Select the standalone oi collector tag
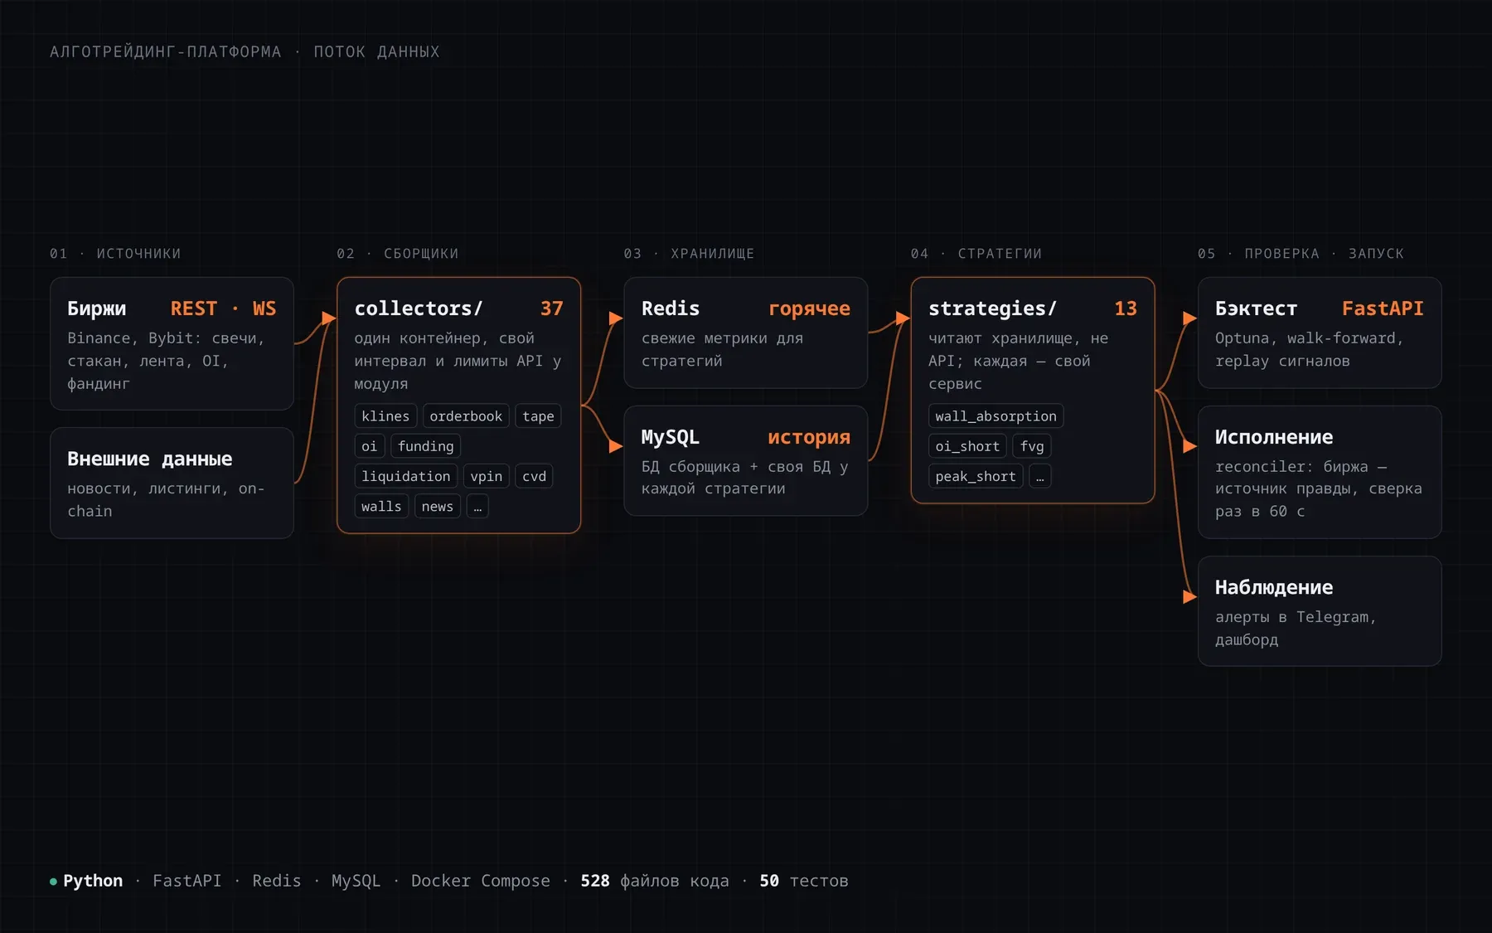 pos(369,446)
